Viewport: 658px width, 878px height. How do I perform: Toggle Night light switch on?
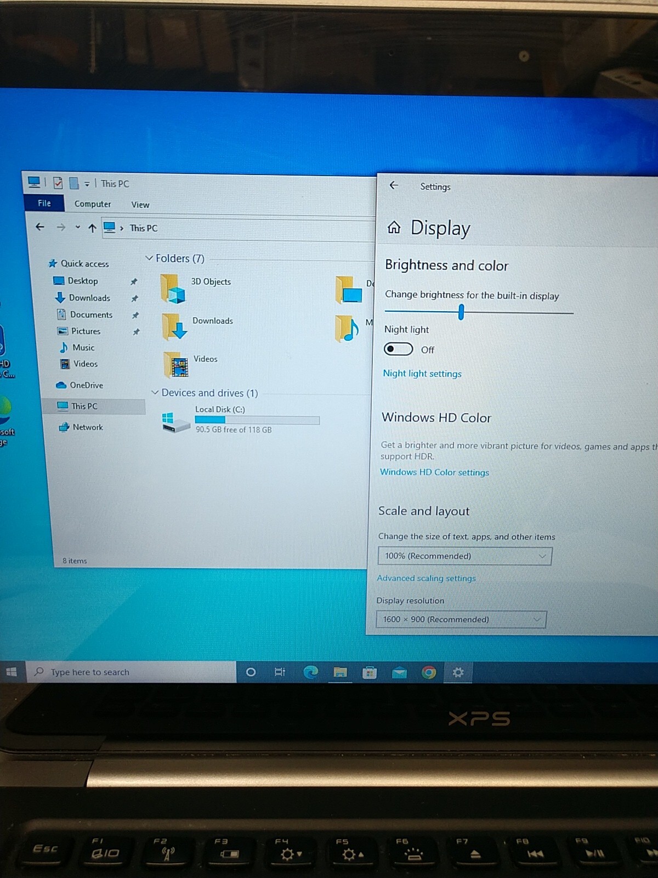coord(399,349)
